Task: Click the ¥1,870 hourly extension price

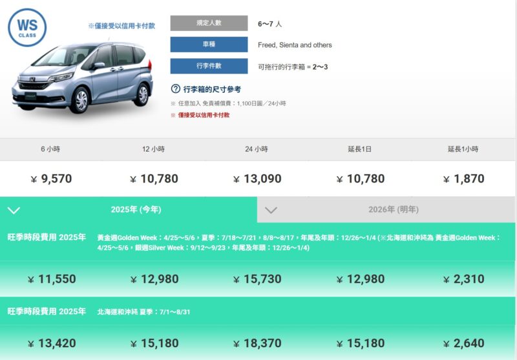Action: [x=463, y=179]
